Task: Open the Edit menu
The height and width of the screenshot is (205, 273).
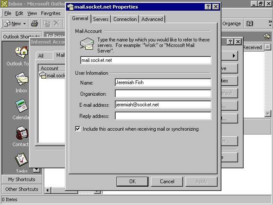Action: pyautogui.click(x=19, y=13)
